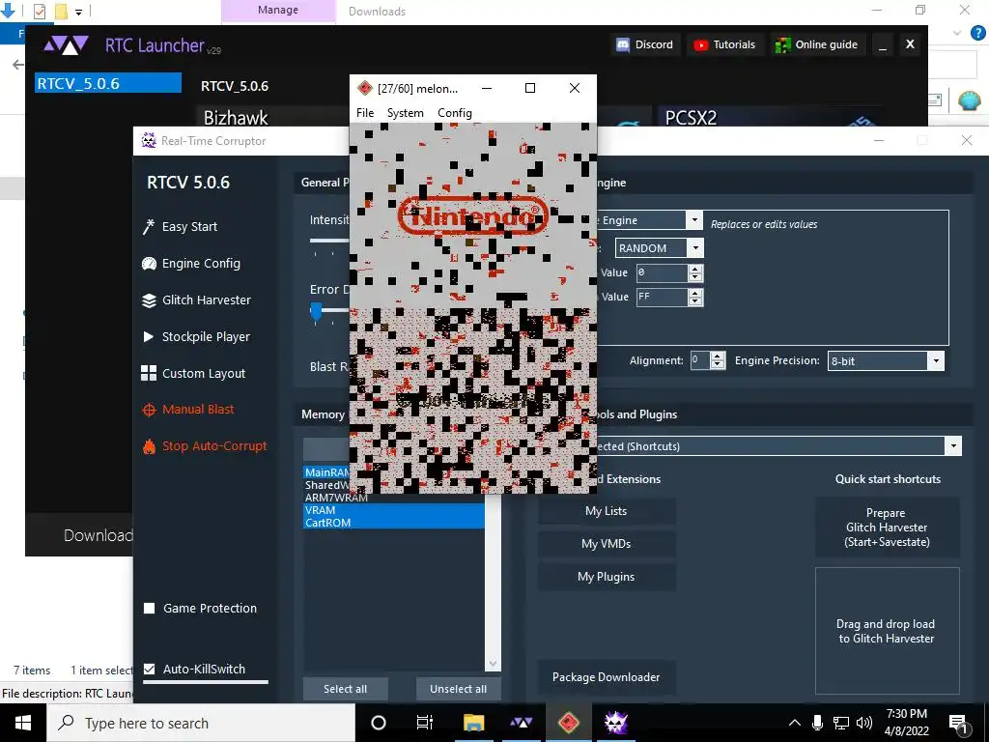Switch to melonDS taskbar icon

(x=569, y=723)
